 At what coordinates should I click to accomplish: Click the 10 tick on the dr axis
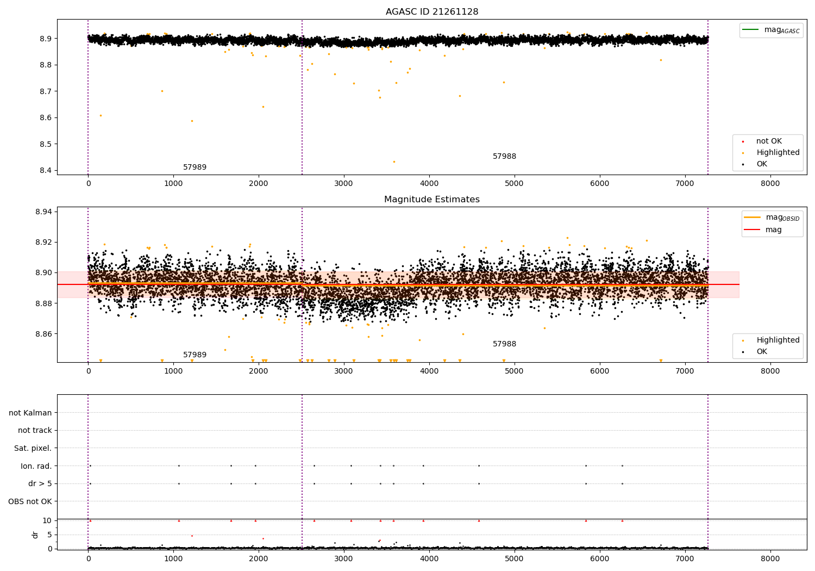(x=47, y=521)
